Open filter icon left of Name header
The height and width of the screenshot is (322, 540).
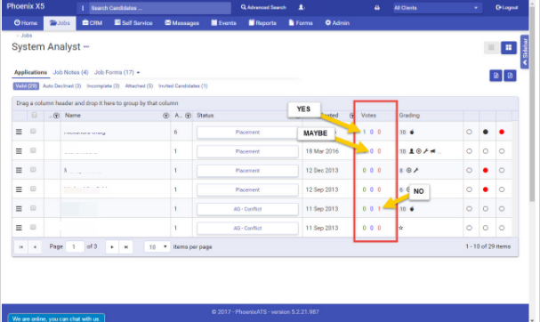[56, 116]
